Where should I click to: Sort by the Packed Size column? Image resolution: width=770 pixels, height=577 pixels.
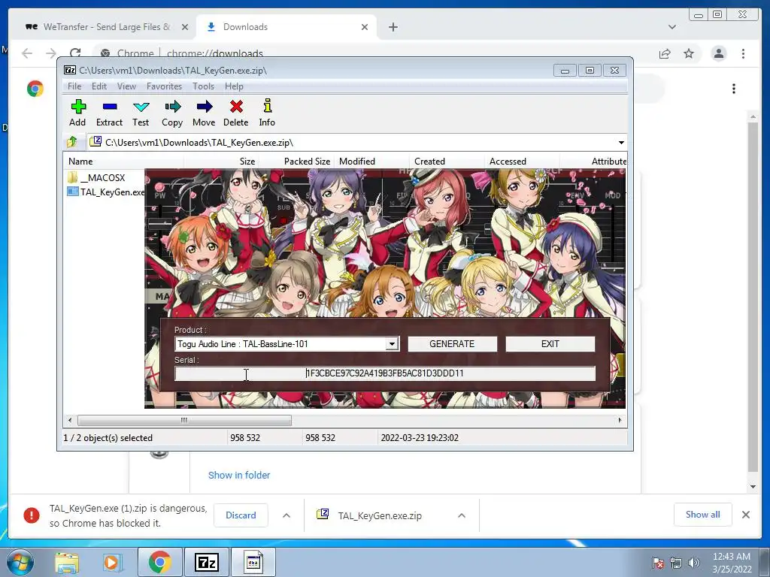pos(296,162)
